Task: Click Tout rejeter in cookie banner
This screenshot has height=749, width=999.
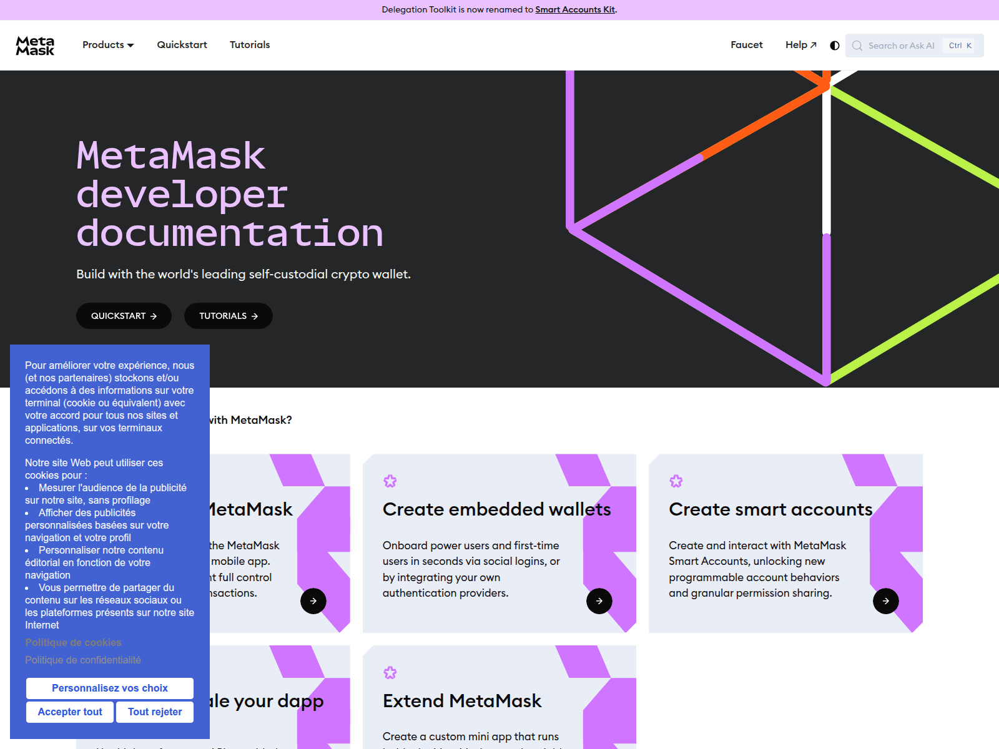Action: click(155, 712)
